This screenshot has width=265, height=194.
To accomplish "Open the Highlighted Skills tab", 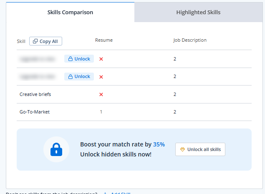I will [198, 12].
